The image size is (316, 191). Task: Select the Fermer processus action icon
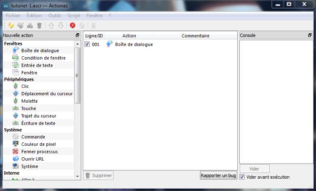[16, 152]
